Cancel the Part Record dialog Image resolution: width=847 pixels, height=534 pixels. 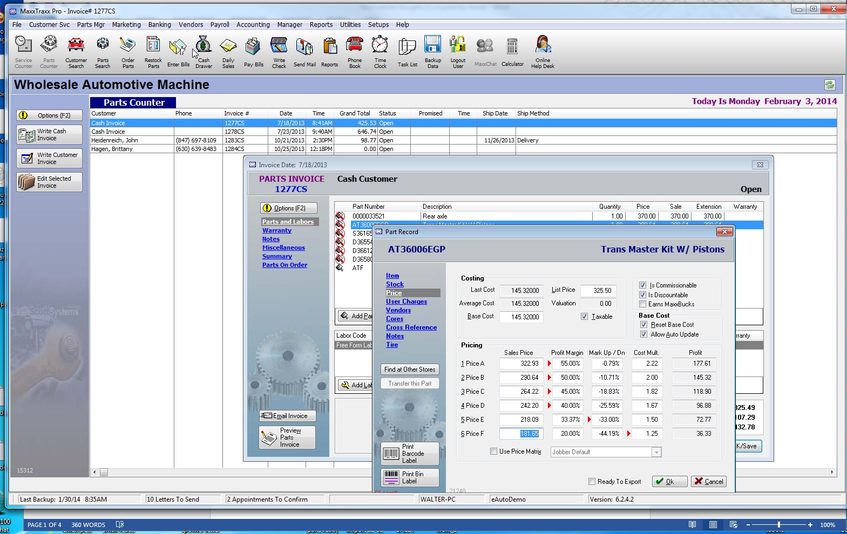709,482
